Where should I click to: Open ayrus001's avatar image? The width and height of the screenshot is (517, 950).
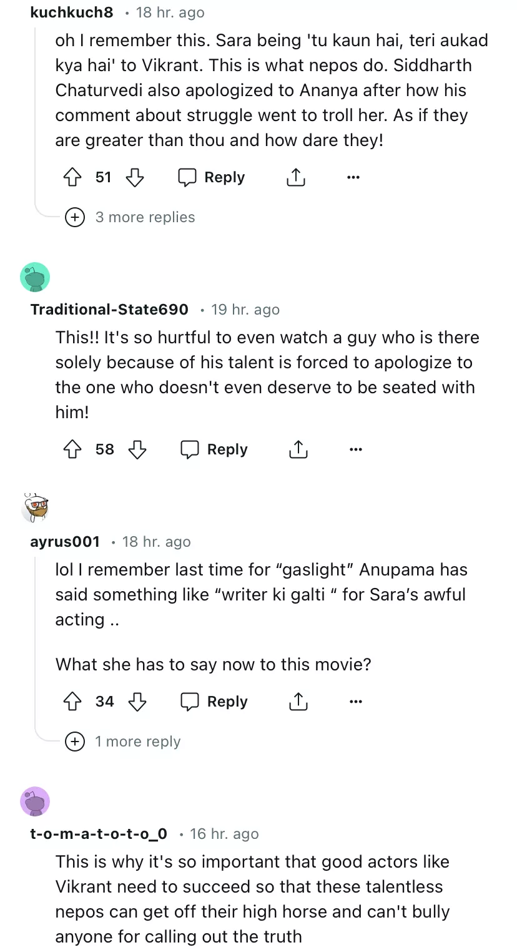pos(35,507)
